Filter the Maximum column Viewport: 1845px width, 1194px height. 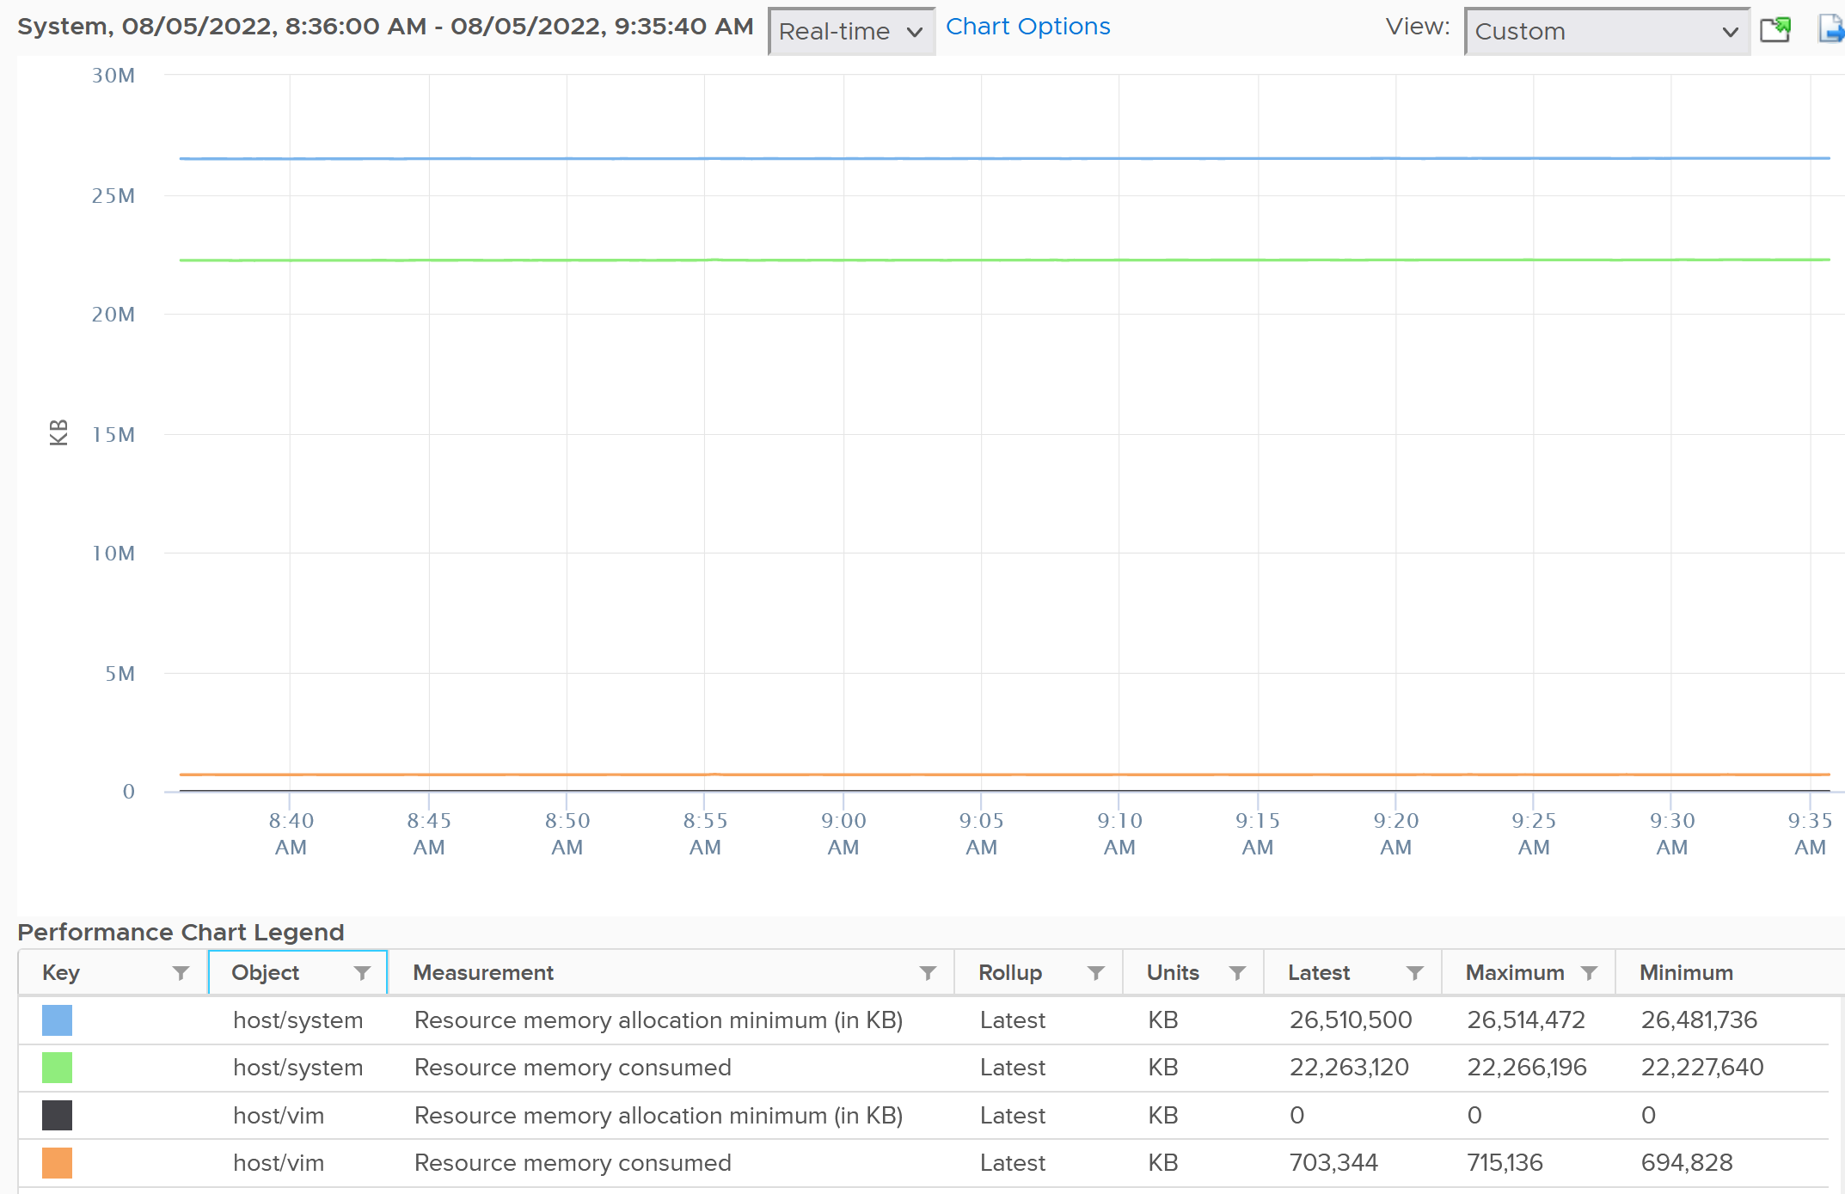[x=1589, y=973]
